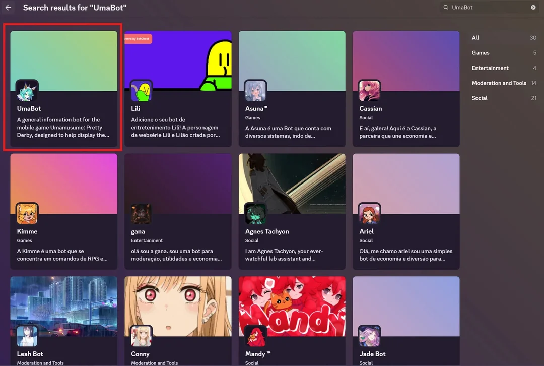The height and width of the screenshot is (366, 544).
Task: Open the Asuna bot avatar icon
Action: [255, 91]
